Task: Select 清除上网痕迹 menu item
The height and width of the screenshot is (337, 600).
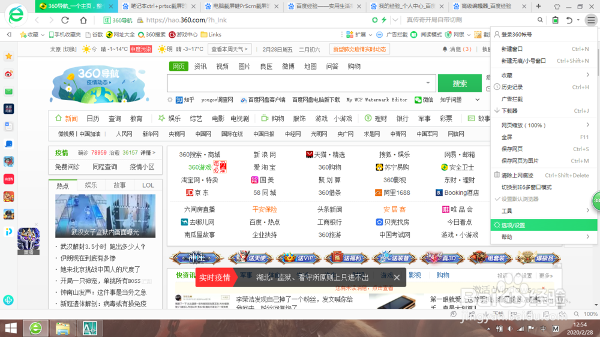Action: [544, 175]
